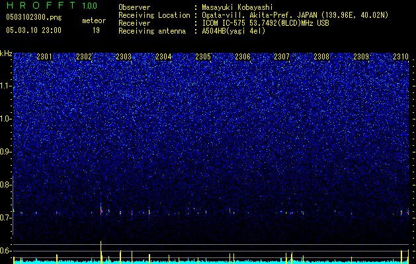
Task: Click the 2303 time marker
Action: 124,57
